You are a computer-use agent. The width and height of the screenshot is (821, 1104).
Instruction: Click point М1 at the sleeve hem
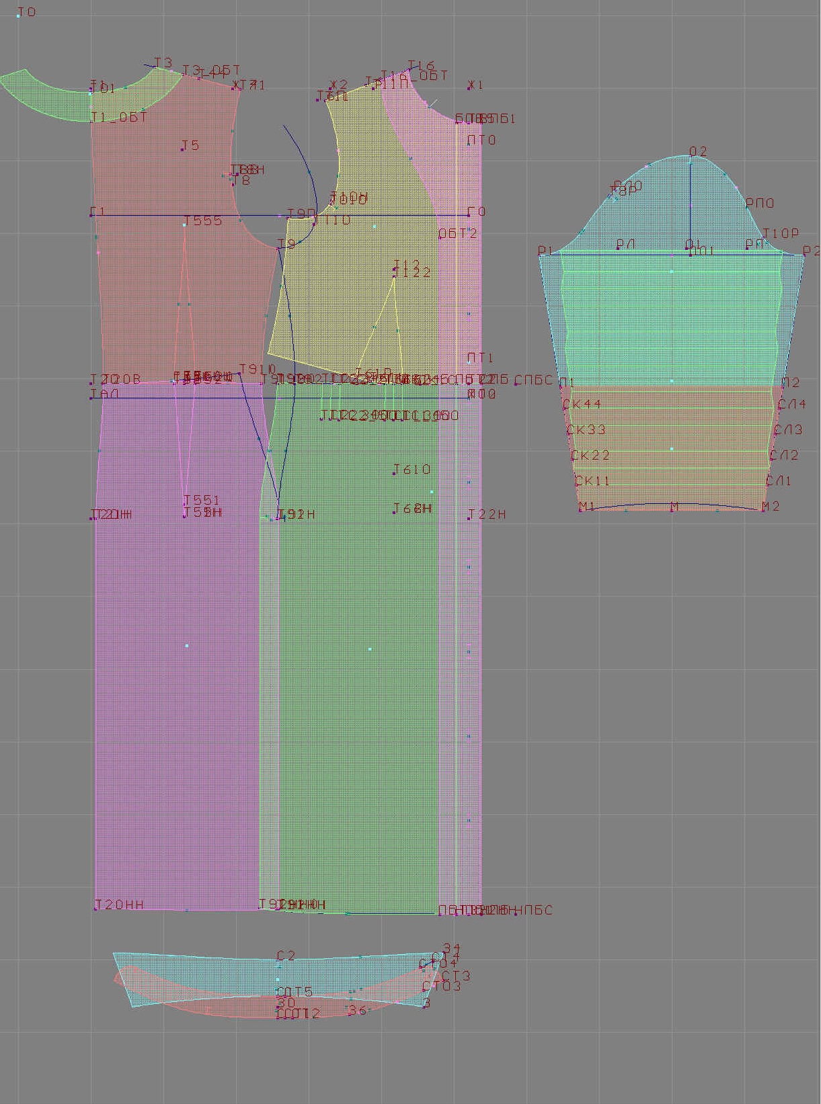click(x=581, y=509)
